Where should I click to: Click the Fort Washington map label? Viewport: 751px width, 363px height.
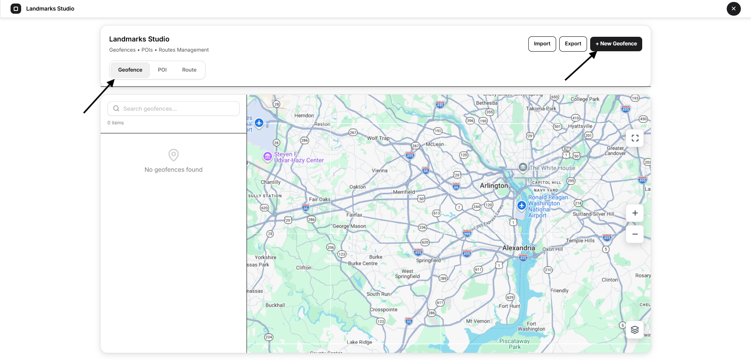point(531,326)
